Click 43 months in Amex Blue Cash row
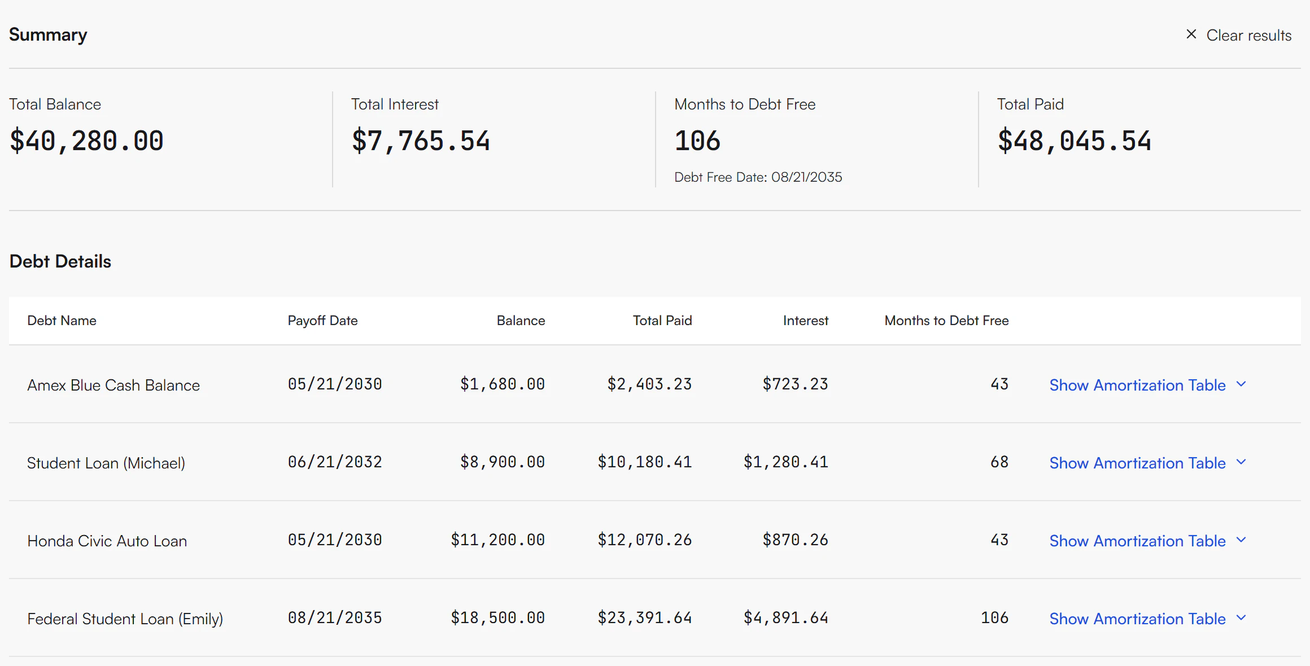The height and width of the screenshot is (666, 1310). coord(999,384)
